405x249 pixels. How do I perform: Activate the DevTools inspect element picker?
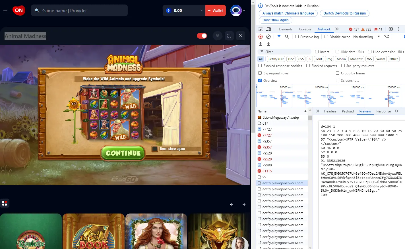pos(261,29)
